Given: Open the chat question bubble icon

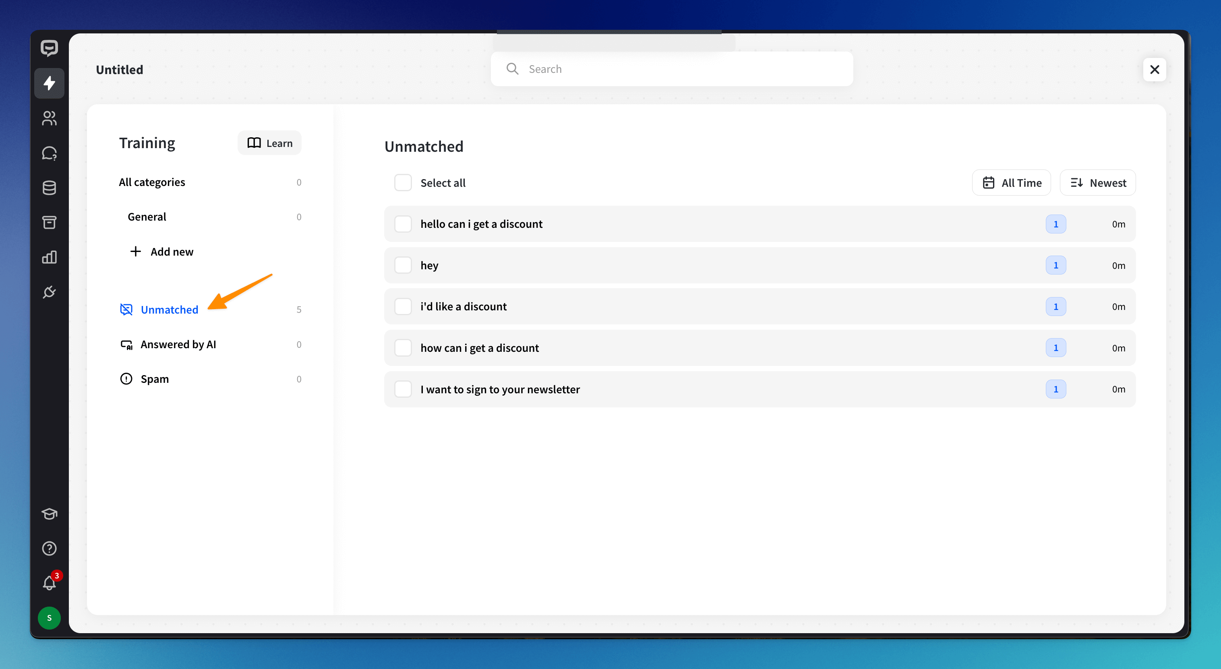Looking at the screenshot, I should (x=49, y=153).
